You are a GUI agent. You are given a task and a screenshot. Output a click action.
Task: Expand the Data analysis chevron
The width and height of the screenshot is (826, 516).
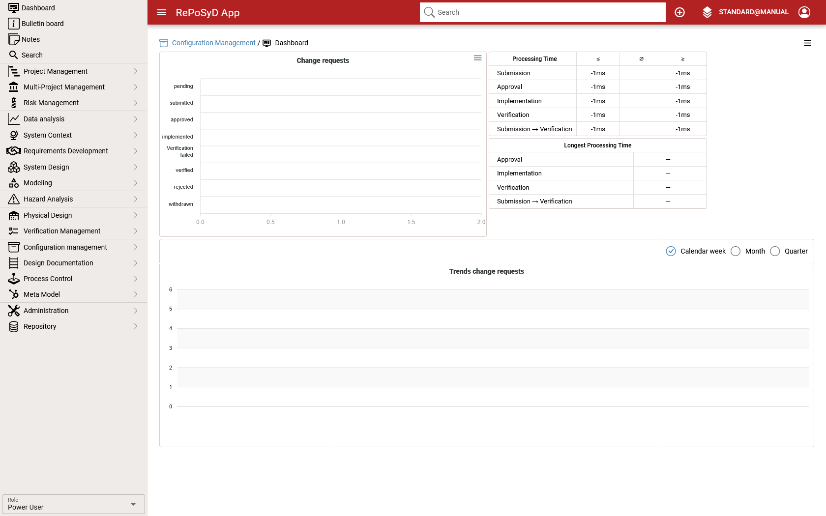(x=136, y=119)
